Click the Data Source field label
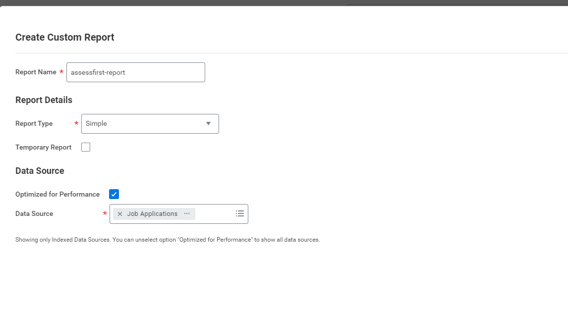568x311 pixels. coord(34,214)
